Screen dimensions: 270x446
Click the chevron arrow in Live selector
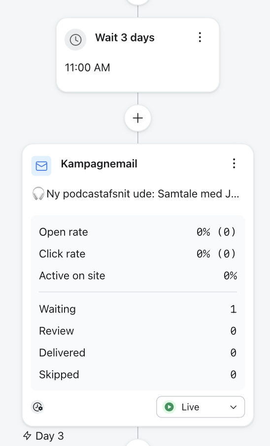pyautogui.click(x=233, y=407)
